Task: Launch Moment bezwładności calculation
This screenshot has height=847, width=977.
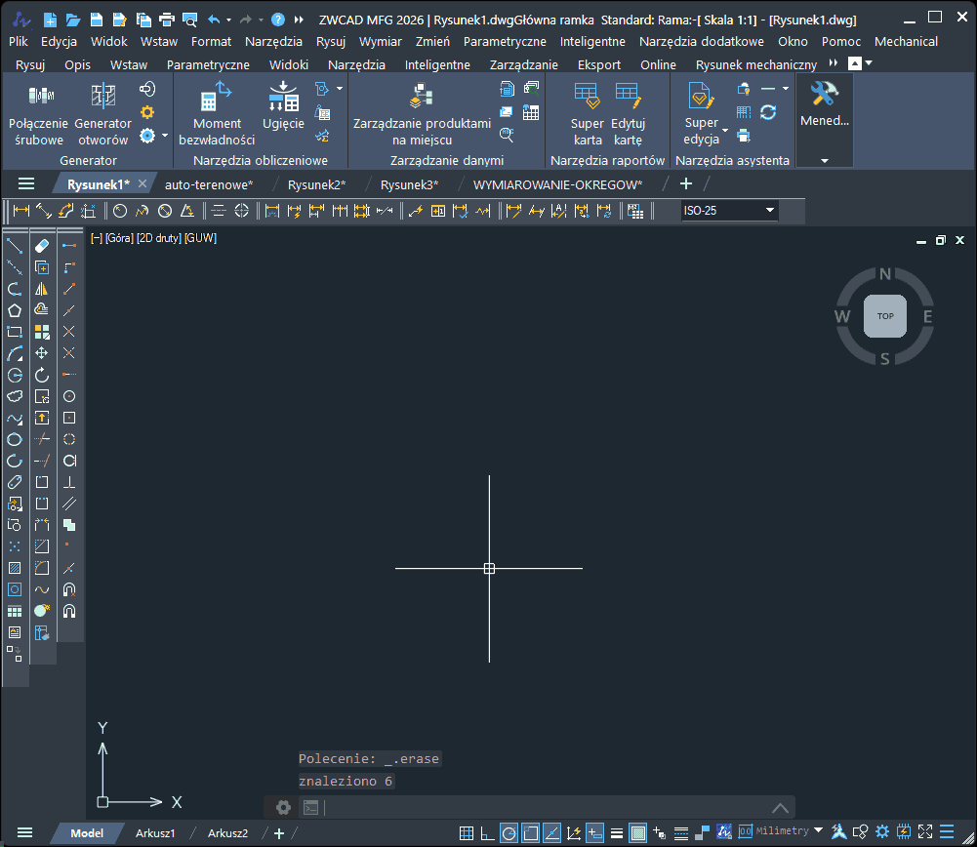Action: pos(217,115)
